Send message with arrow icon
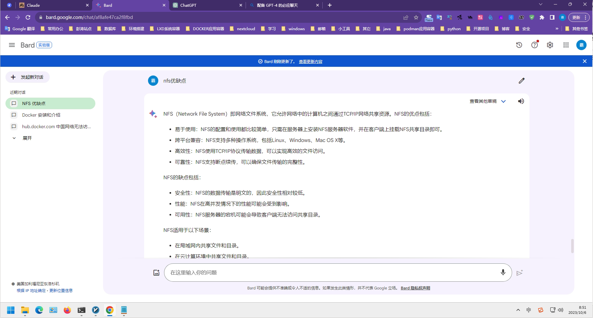The image size is (593, 318). pyautogui.click(x=520, y=273)
